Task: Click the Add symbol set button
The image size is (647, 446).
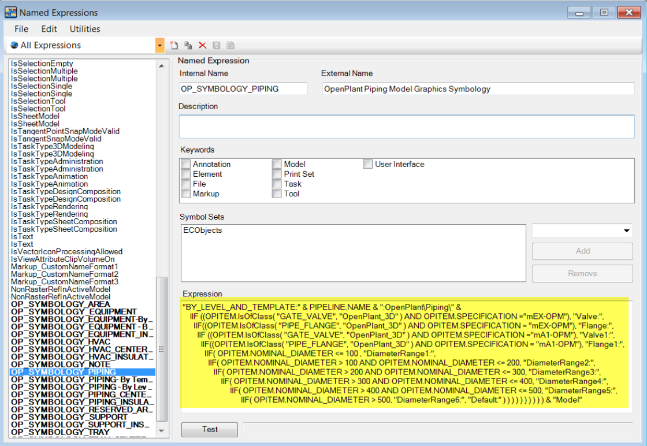Action: pos(582,251)
